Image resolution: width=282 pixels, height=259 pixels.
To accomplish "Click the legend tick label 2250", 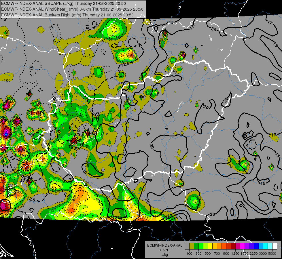I will pos(254,254).
